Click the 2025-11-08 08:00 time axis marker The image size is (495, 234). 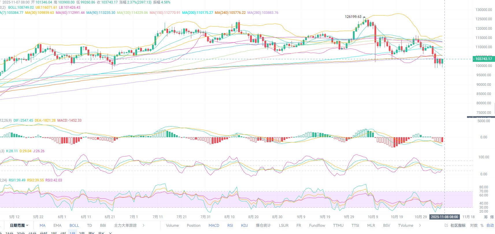click(x=444, y=217)
